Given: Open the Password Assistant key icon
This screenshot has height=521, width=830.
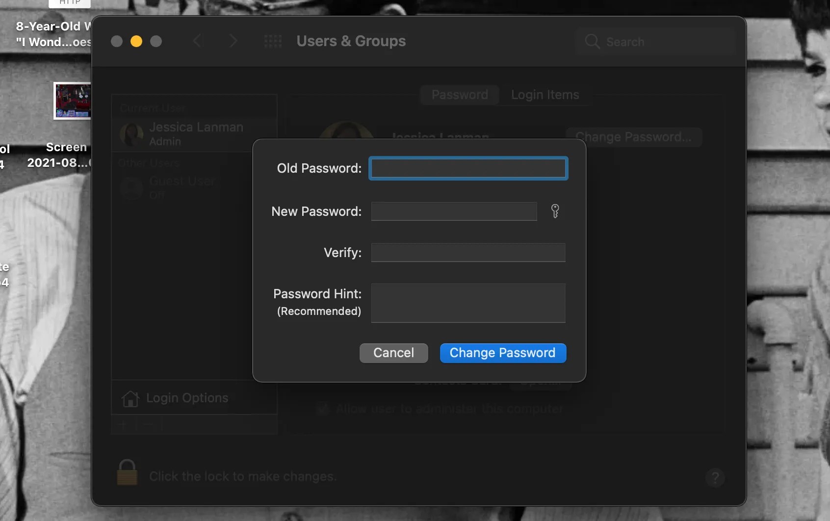Looking at the screenshot, I should click(x=555, y=211).
